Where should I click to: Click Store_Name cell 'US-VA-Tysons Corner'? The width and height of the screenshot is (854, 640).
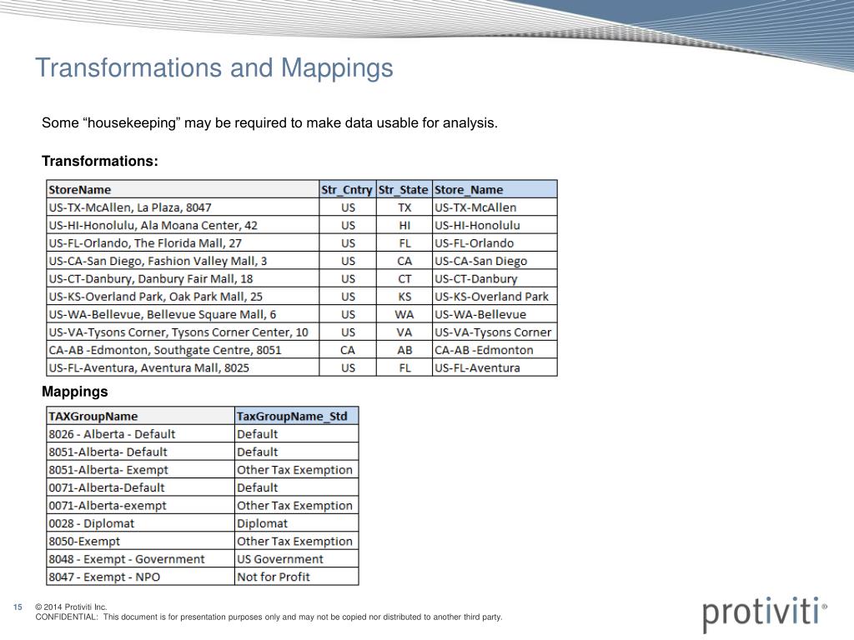[x=495, y=332]
